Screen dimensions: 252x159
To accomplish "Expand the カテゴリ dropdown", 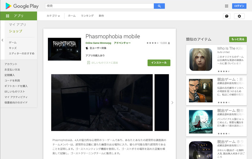I will point(53,16).
